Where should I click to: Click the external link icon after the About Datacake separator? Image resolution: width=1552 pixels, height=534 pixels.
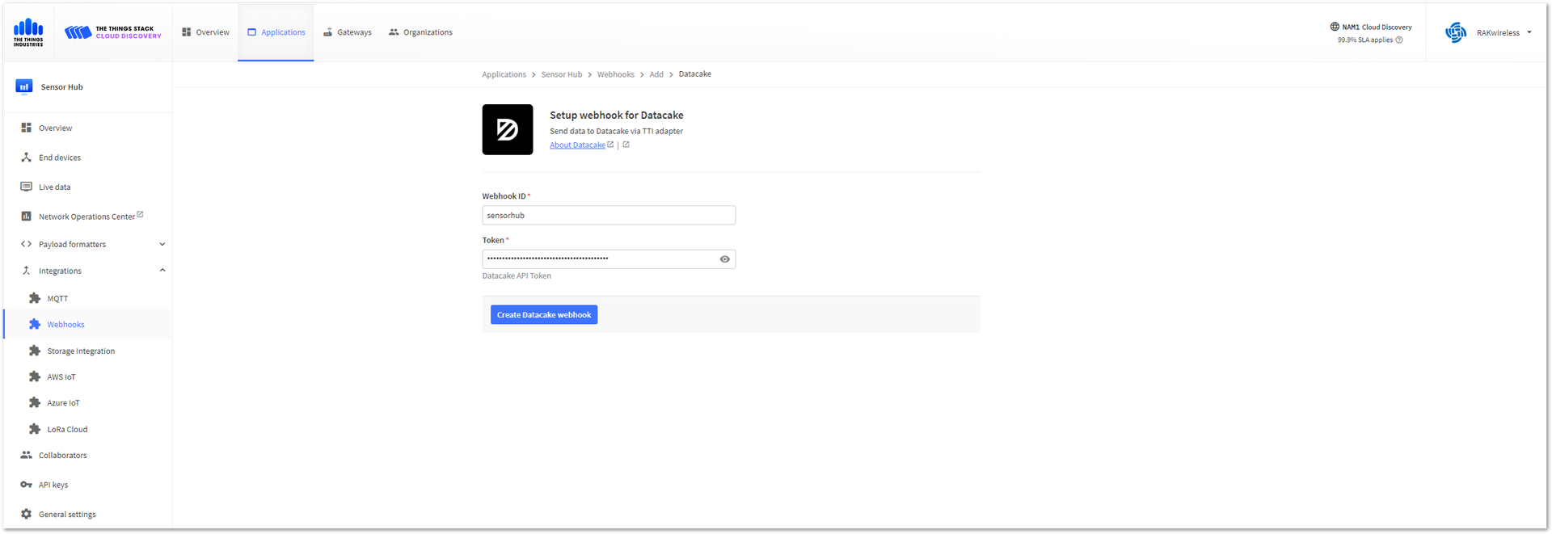tap(626, 145)
